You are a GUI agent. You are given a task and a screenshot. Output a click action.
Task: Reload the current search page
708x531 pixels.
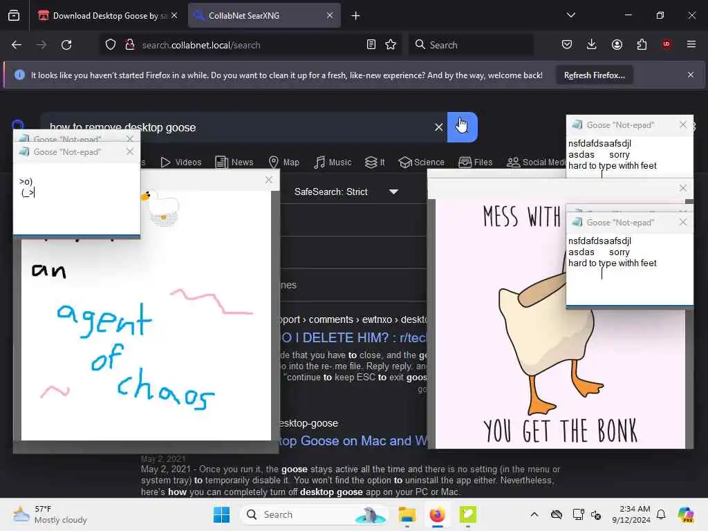click(x=66, y=45)
